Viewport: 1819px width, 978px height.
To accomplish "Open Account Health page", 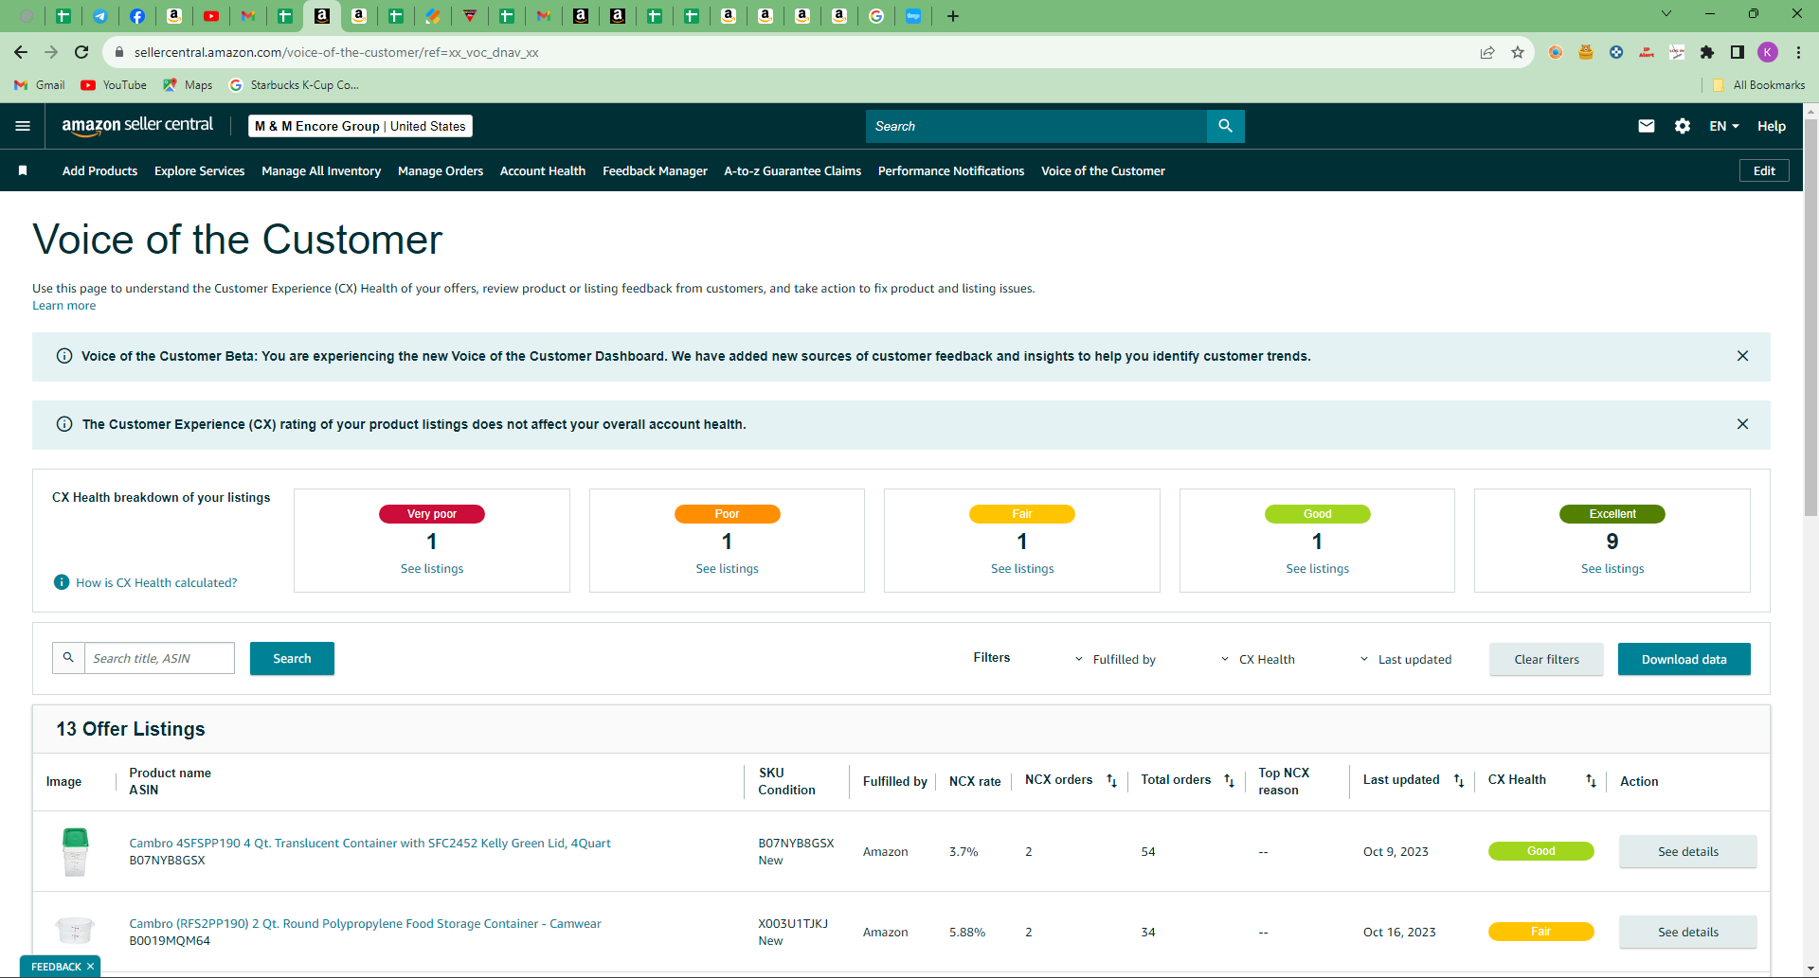I will click(543, 170).
